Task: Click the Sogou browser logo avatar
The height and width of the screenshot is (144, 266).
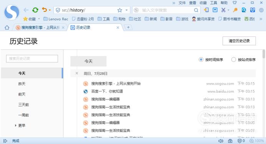Action: pos(12,12)
